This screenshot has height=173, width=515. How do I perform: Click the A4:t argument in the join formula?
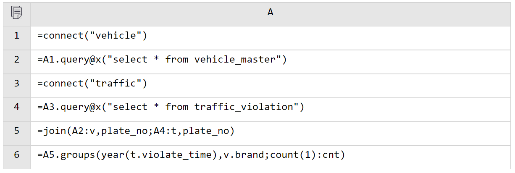point(166,131)
